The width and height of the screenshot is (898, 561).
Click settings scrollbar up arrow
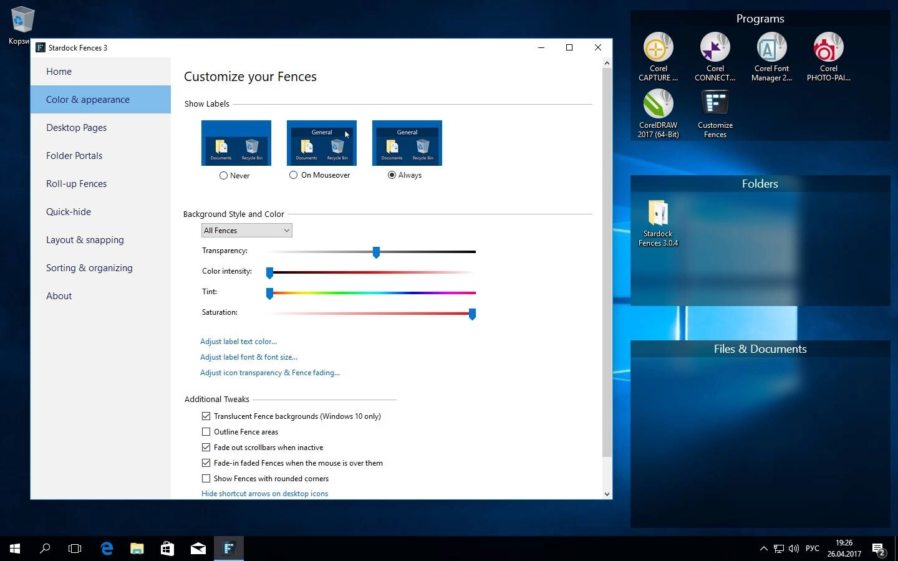(607, 63)
